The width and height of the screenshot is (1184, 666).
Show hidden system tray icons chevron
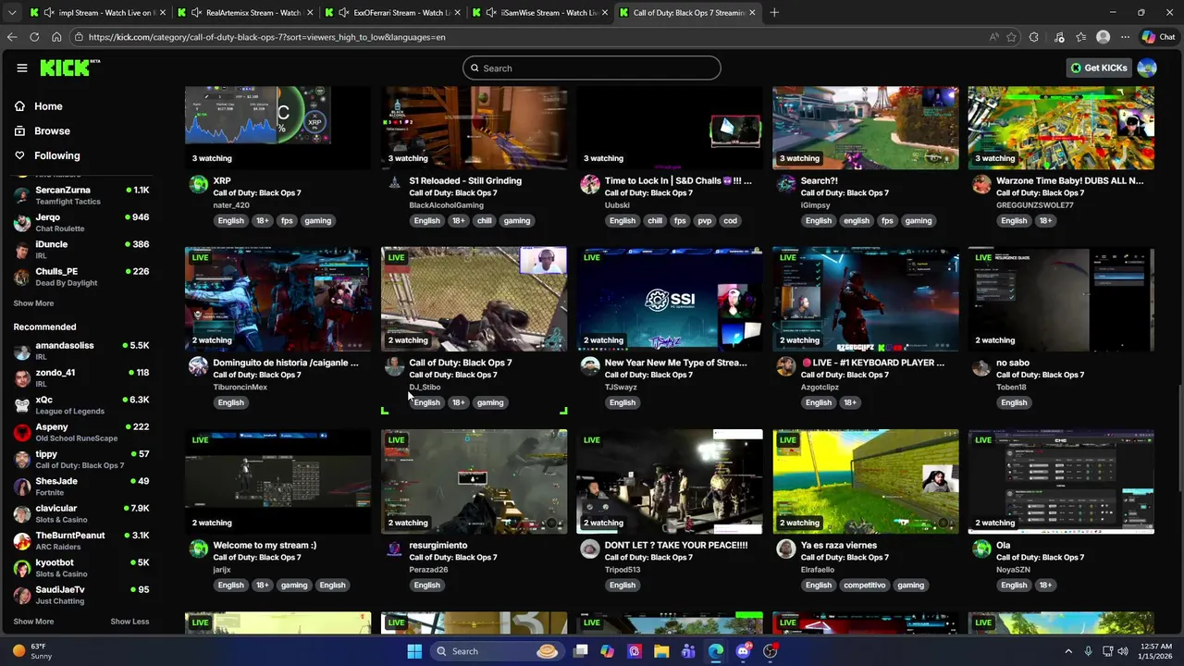(1068, 651)
